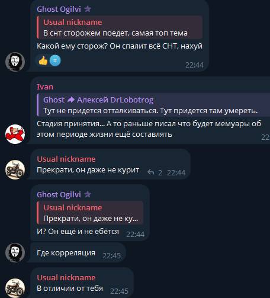The height and width of the screenshot is (298, 270).
Task: Click the blue pause reaction badge
Action: point(55,60)
